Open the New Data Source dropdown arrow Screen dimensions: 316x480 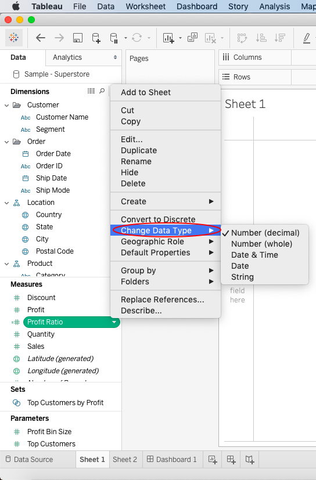(x=125, y=38)
